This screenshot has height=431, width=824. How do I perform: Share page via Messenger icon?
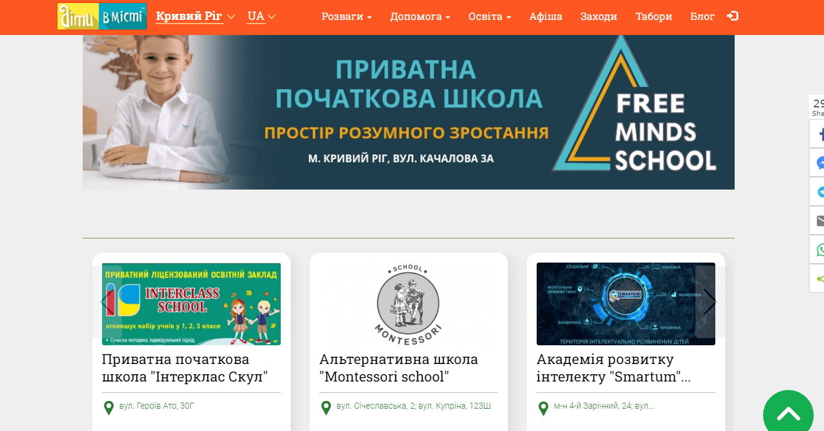(817, 163)
